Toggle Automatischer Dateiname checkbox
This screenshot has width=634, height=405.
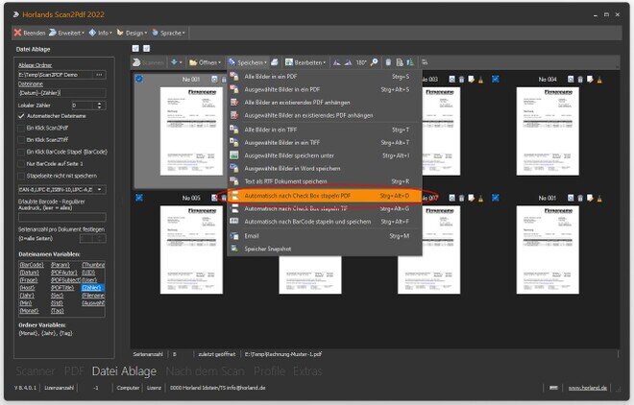tap(21, 116)
